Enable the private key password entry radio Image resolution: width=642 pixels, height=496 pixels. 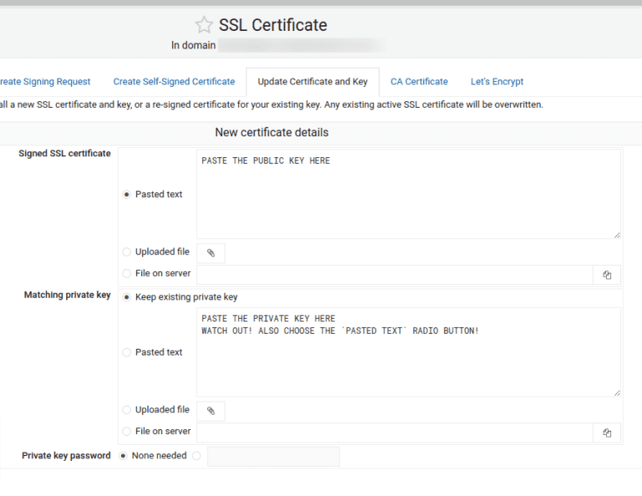(x=196, y=456)
